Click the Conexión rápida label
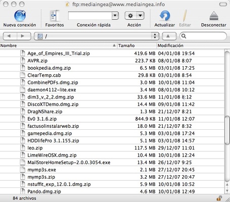 (94, 25)
